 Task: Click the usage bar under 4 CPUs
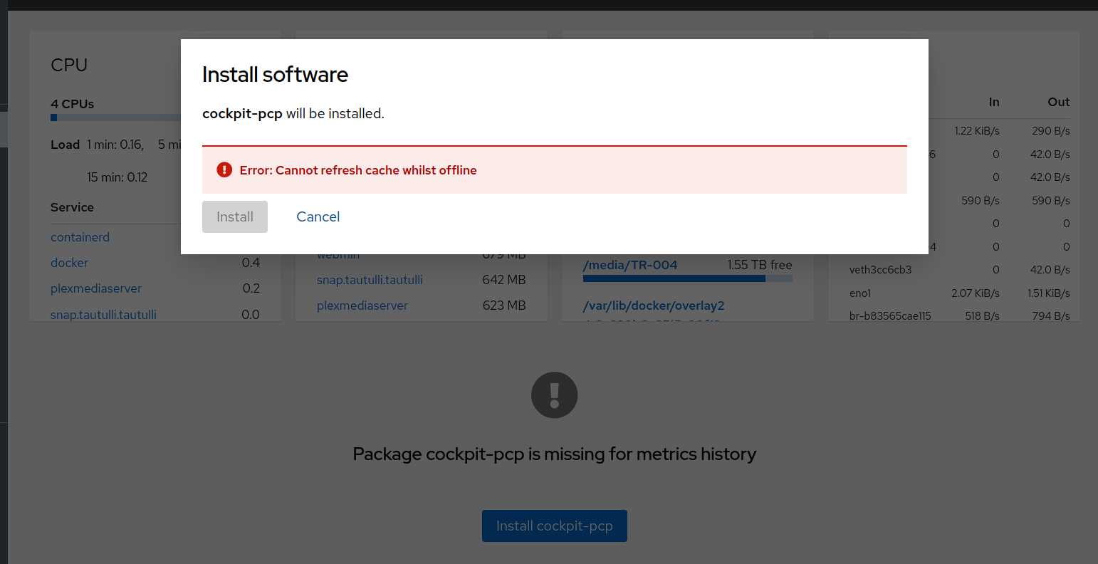pyautogui.click(x=114, y=117)
